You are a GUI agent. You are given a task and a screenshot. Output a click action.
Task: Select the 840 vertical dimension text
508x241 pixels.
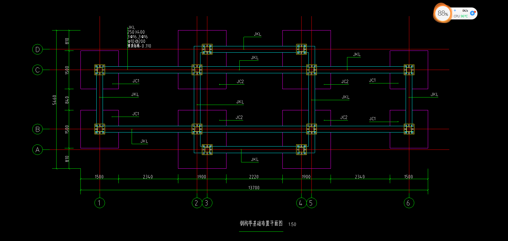67,100
